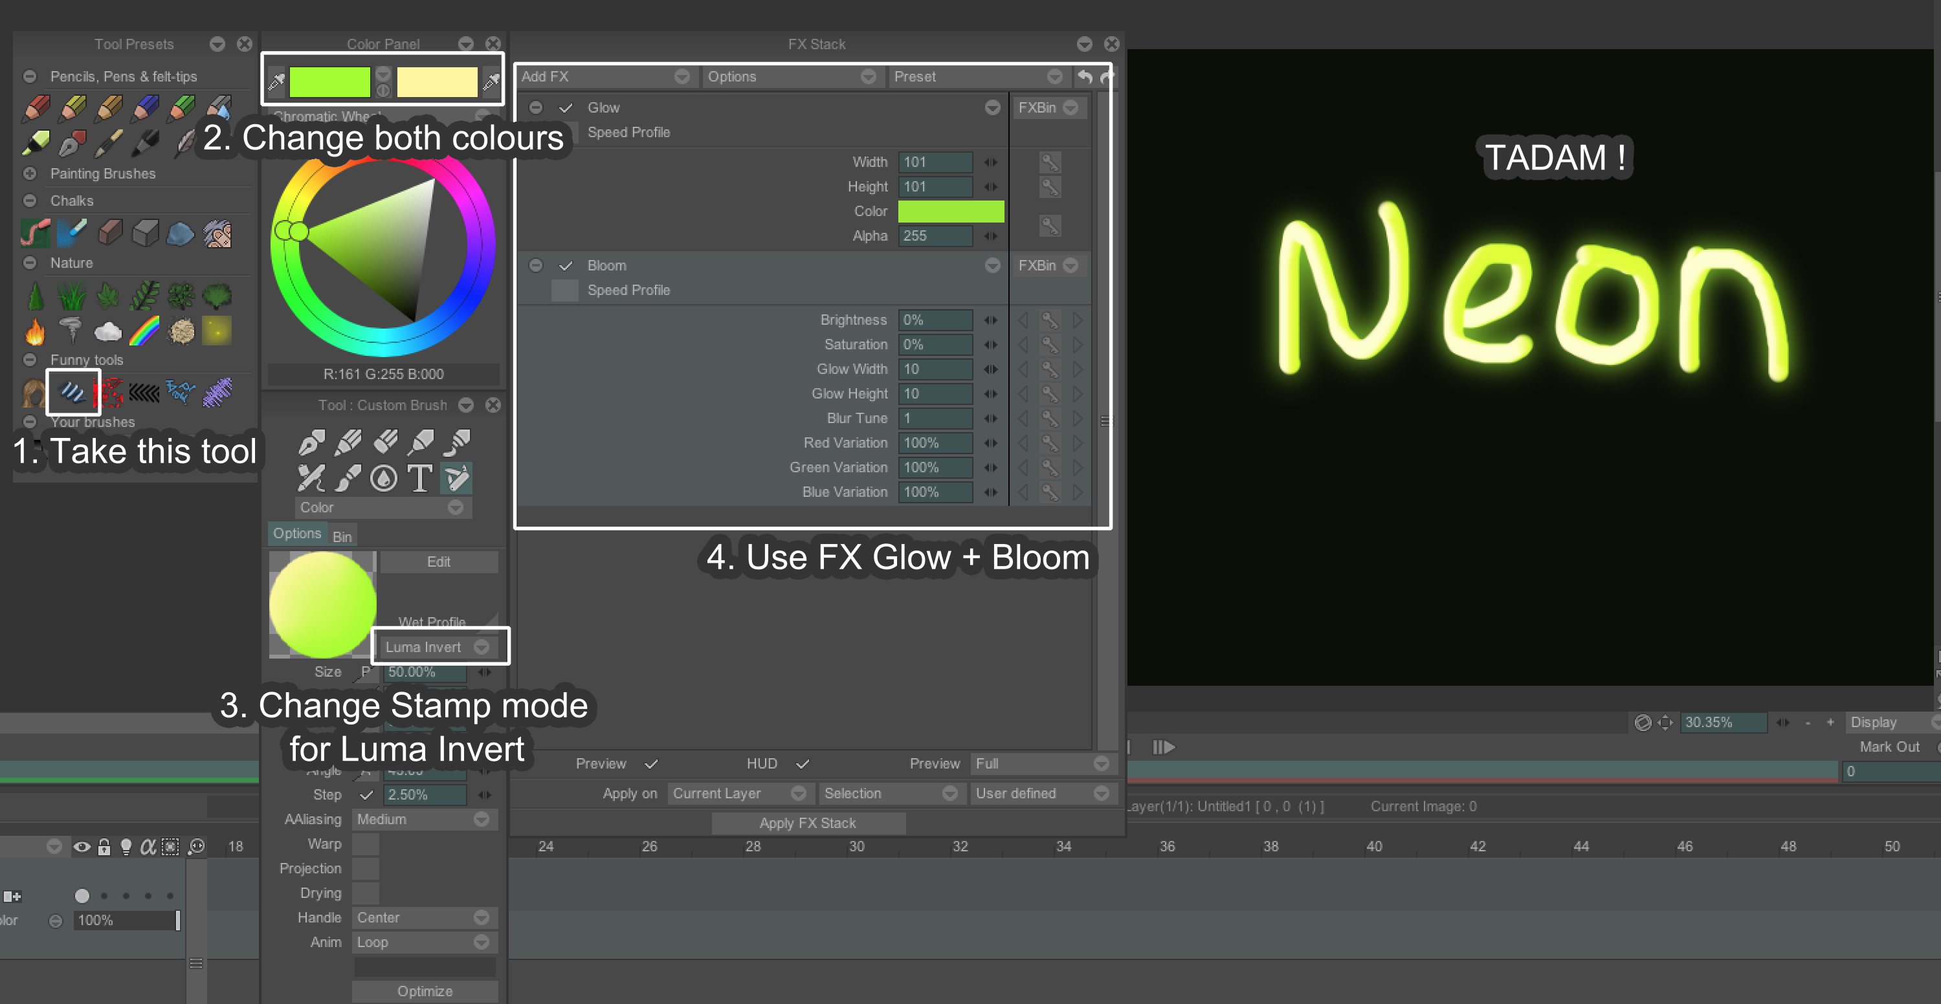
Task: Click the Glow Color green swatch
Action: 951,212
